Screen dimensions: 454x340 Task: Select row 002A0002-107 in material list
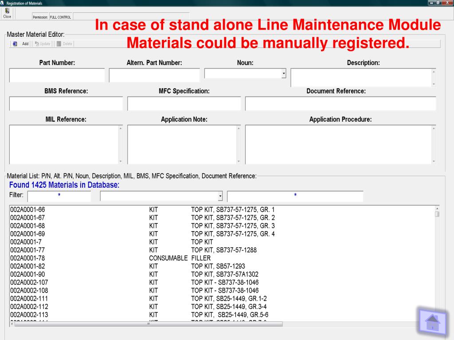pos(222,282)
